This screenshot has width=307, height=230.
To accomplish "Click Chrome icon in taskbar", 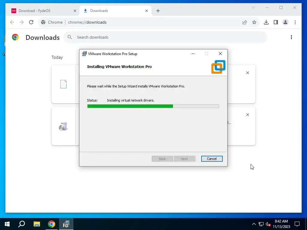I will (52, 224).
